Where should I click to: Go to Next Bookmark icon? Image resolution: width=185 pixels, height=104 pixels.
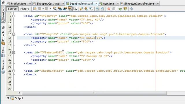pyautogui.click(x=86, y=9)
